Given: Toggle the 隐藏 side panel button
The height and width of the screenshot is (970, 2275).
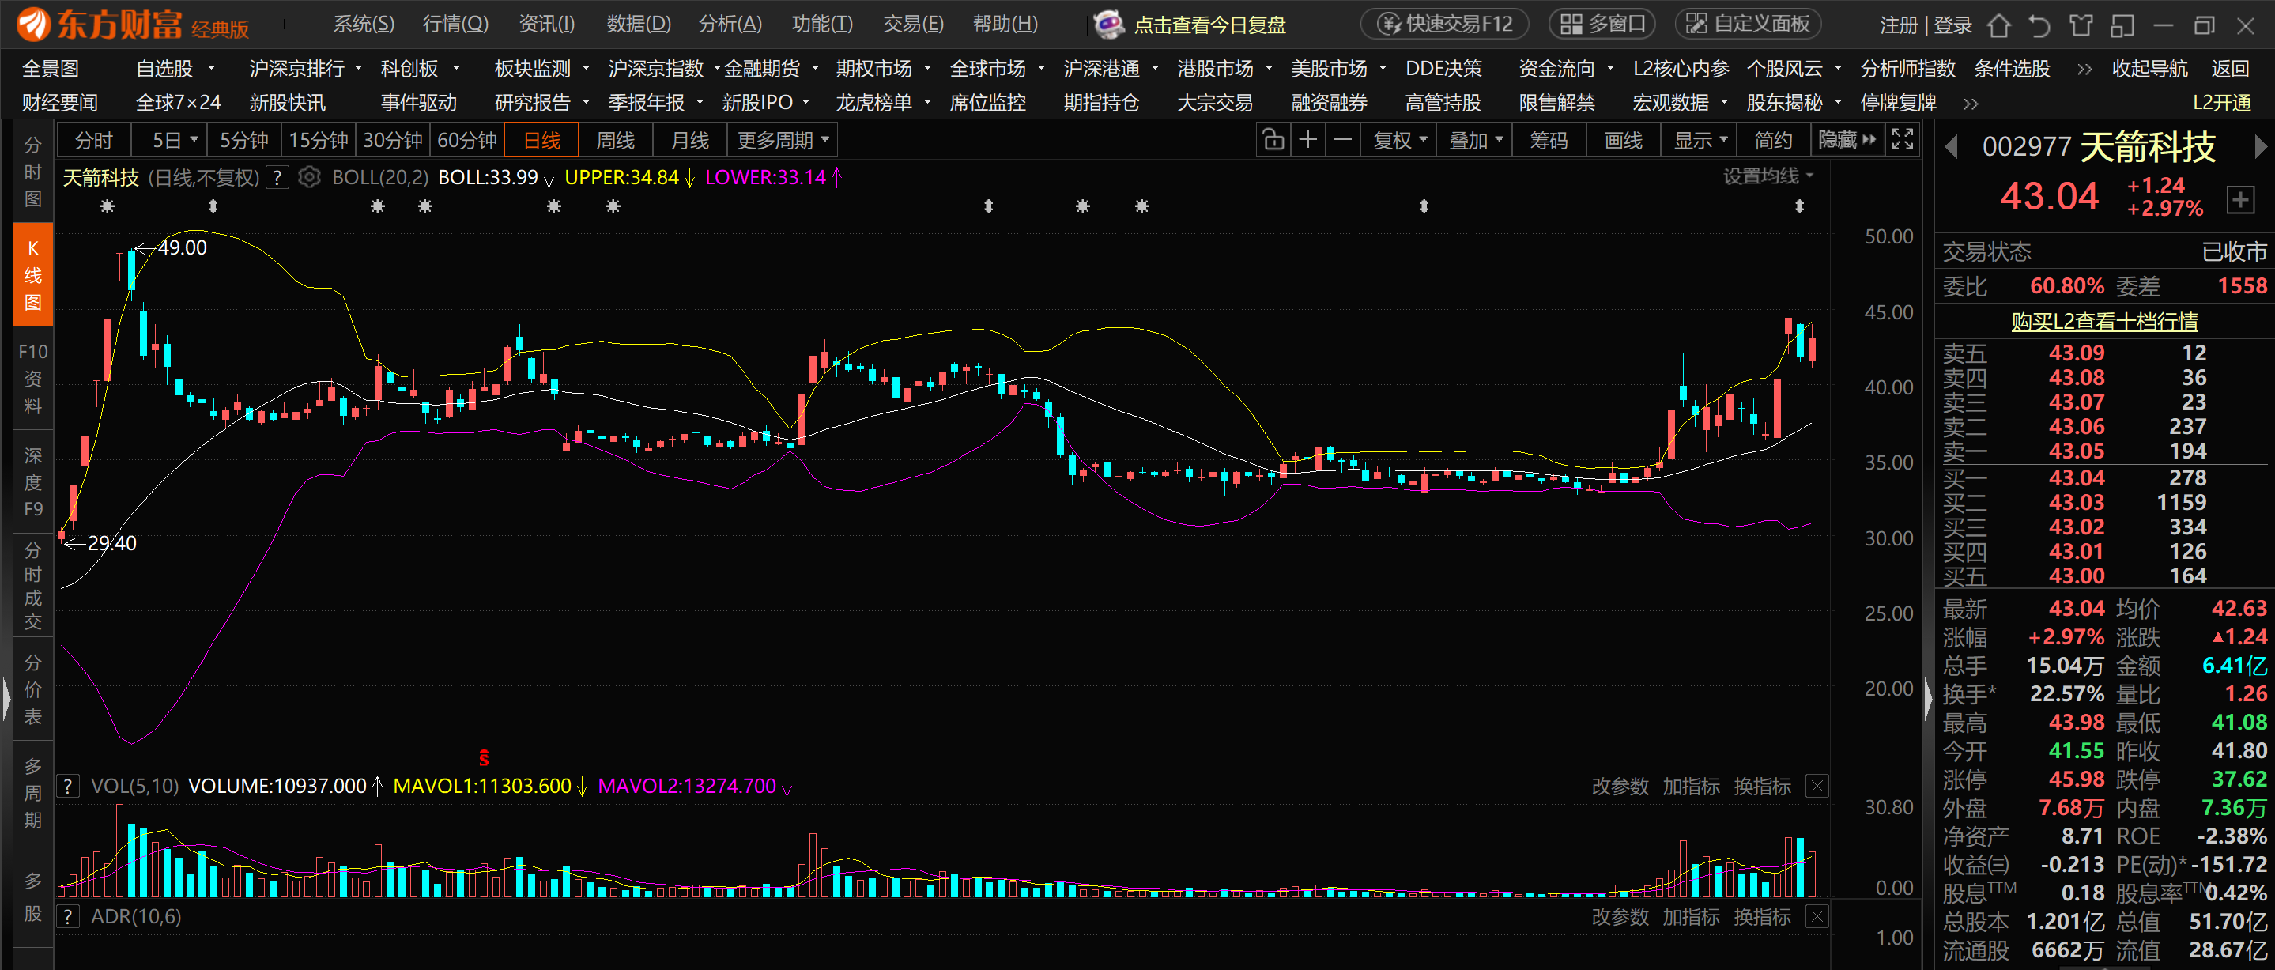Looking at the screenshot, I should pos(1847,140).
